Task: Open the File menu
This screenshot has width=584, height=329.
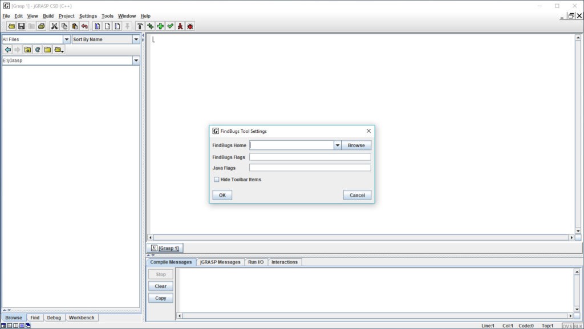Action: coord(6,16)
